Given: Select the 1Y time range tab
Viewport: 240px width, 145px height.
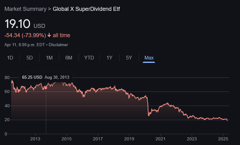Looking at the screenshot, I should point(109,58).
